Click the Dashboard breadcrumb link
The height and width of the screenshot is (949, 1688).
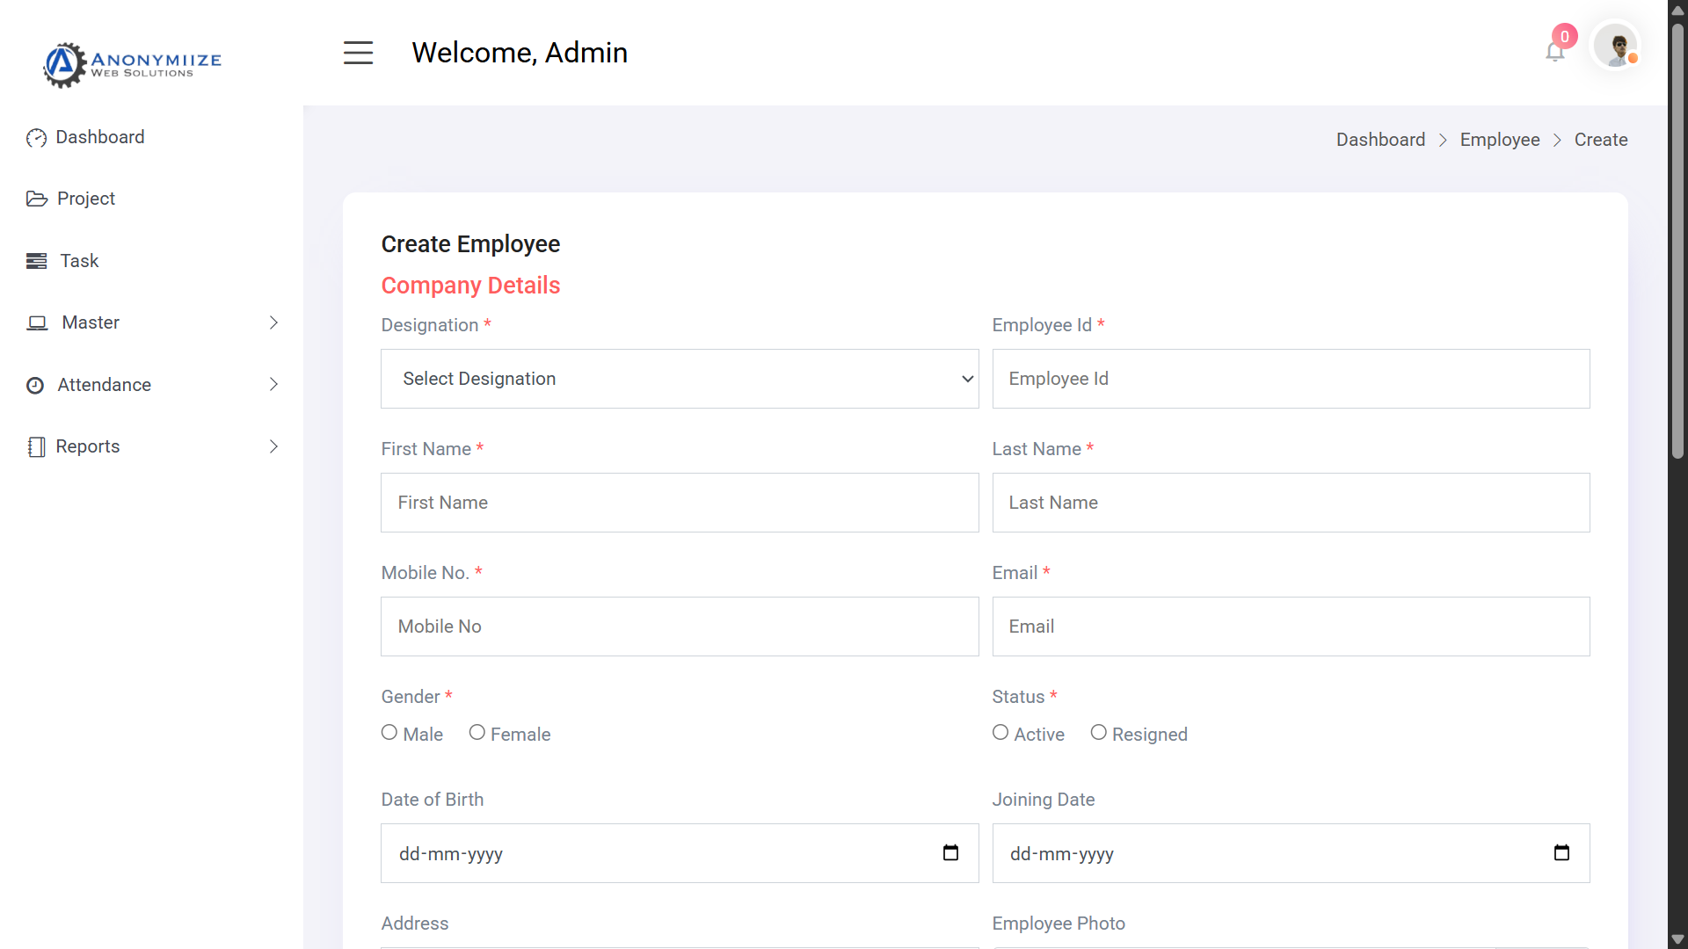point(1380,141)
